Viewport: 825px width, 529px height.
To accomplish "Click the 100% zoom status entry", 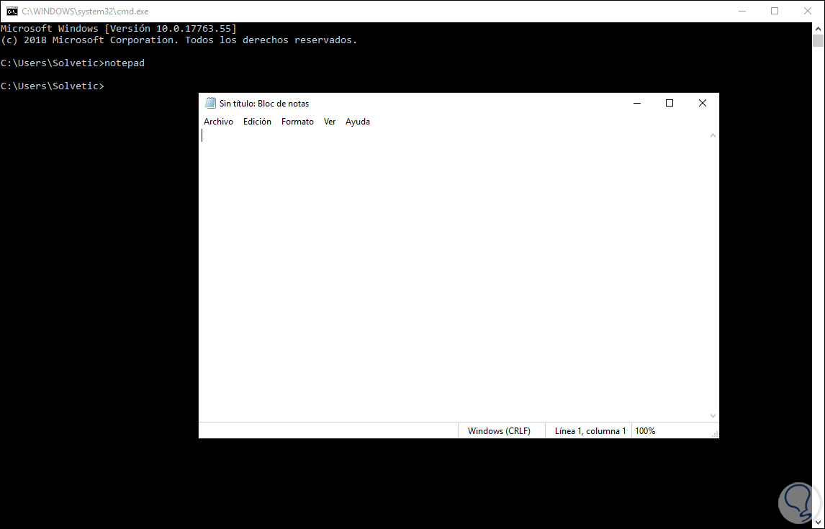I will pyautogui.click(x=645, y=430).
